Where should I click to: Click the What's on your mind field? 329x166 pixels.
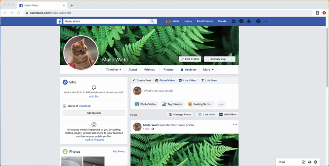pos(187,90)
